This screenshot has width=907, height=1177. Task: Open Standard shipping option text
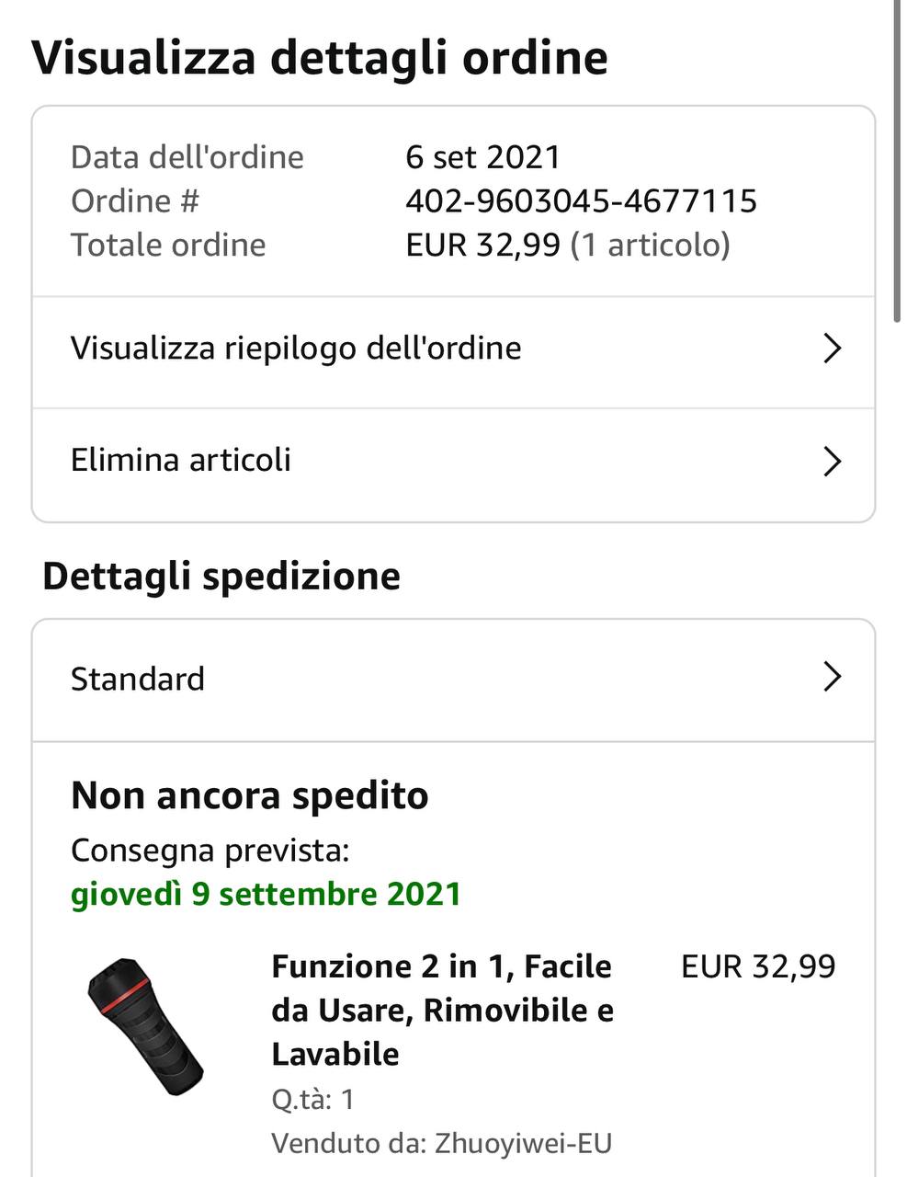point(138,680)
